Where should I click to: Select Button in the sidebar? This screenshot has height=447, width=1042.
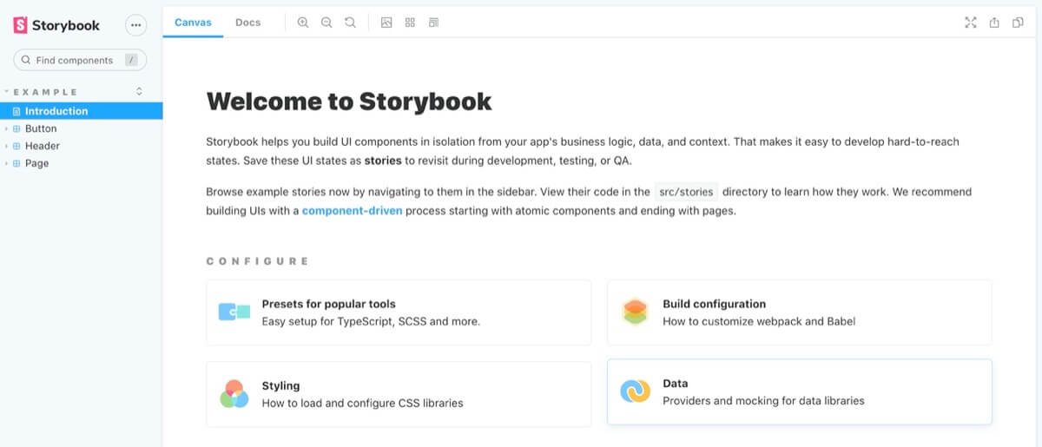point(82,128)
